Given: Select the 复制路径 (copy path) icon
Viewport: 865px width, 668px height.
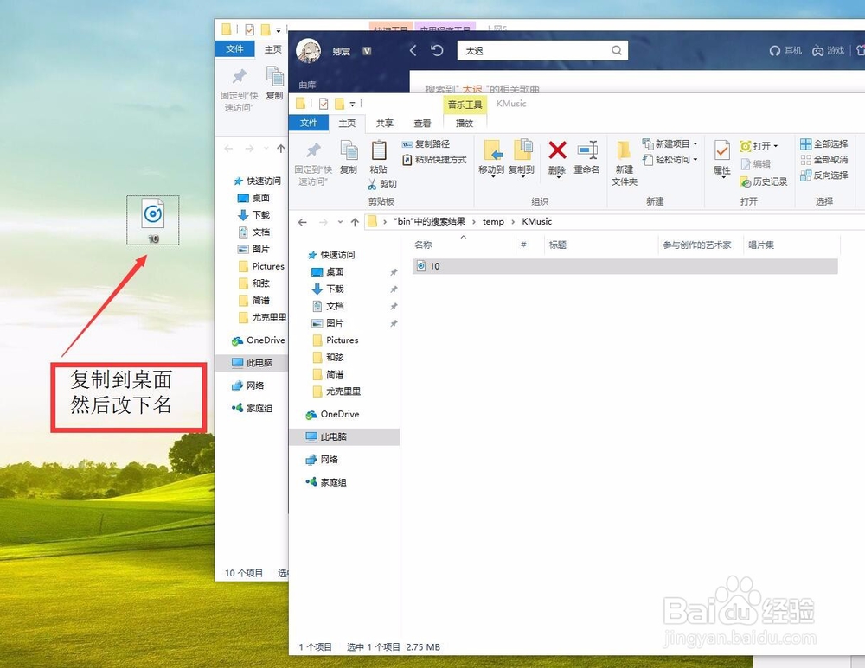Looking at the screenshot, I should point(407,143).
